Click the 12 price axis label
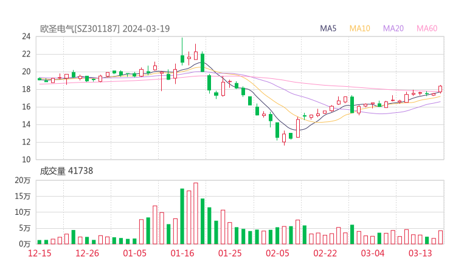The image size is (450, 267). pyautogui.click(x=26, y=142)
